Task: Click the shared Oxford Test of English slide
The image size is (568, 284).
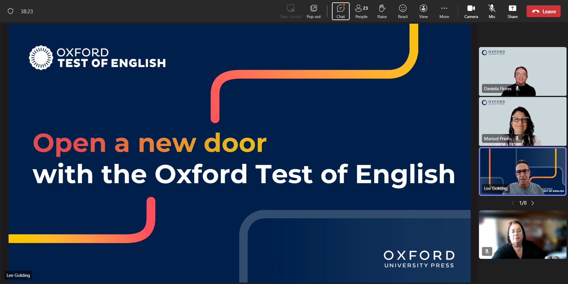Action: click(240, 153)
